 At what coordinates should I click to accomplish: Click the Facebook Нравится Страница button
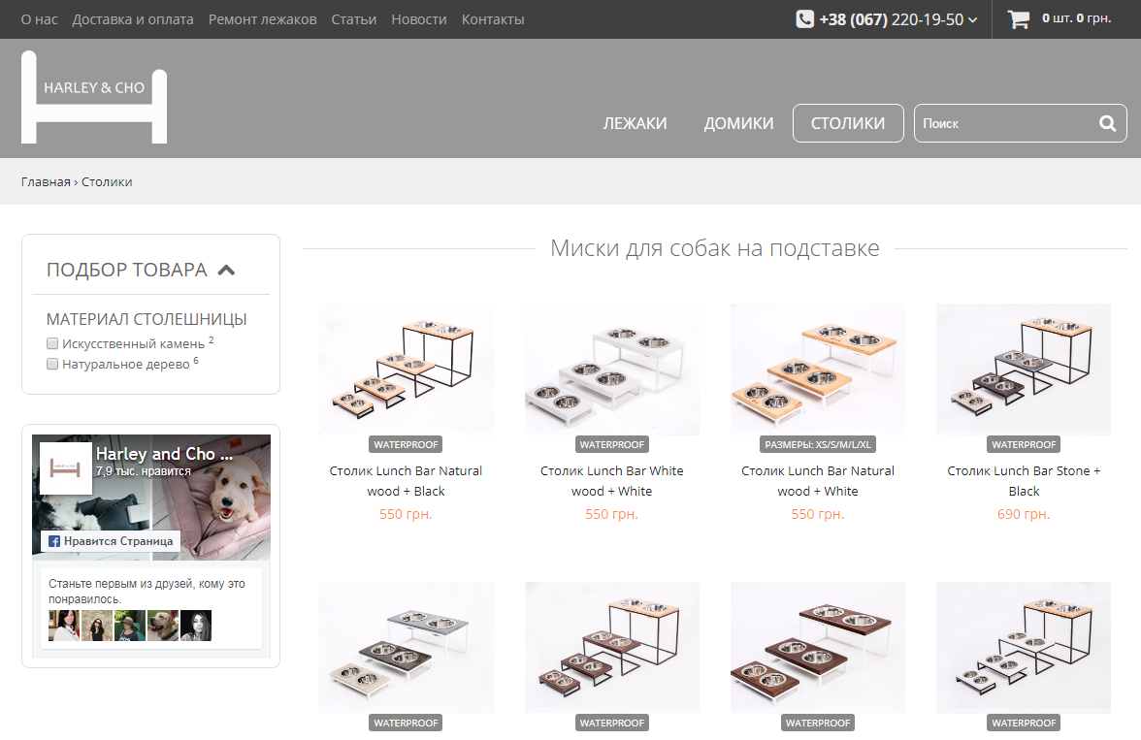point(111,541)
